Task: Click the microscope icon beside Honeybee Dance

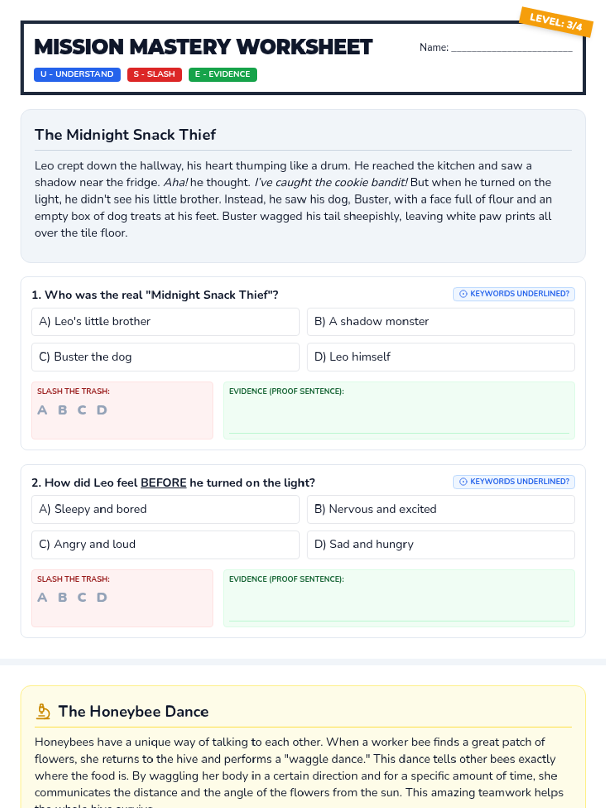Action: 43,711
